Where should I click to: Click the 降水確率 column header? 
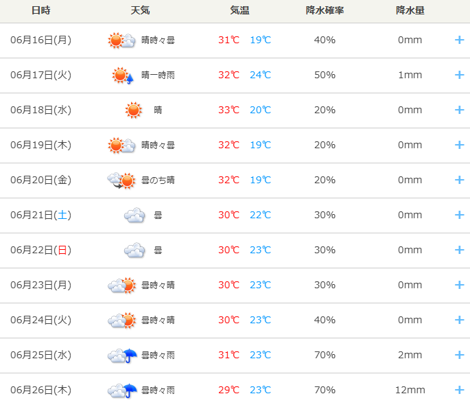pos(325,10)
